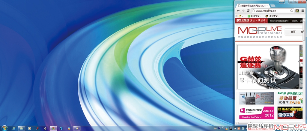
Task: Open Windows Media Player from the taskbar
Action: 30,129
